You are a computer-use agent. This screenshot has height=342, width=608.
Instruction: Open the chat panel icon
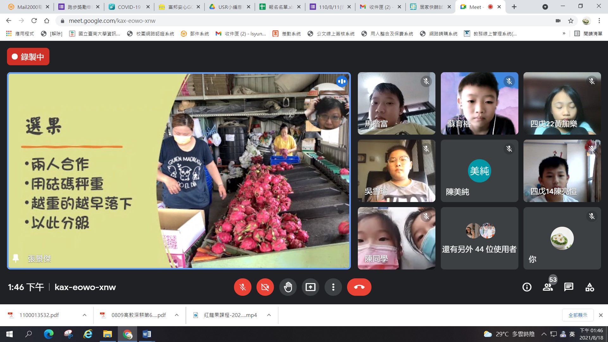pos(569,287)
